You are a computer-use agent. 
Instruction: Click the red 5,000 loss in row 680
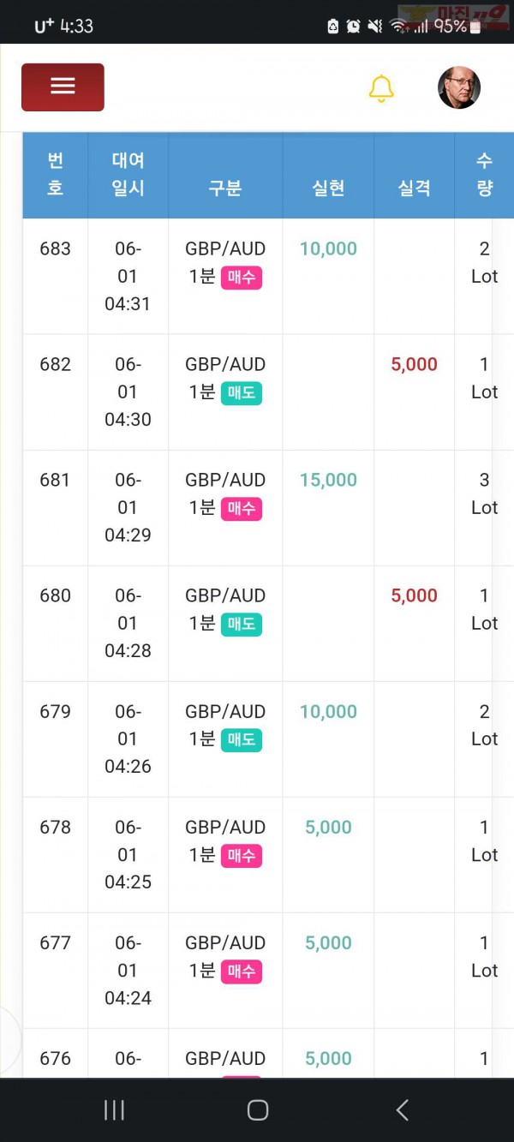414,595
